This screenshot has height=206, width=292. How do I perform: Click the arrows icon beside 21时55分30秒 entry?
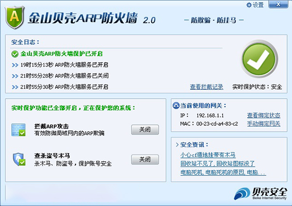click(x=15, y=87)
